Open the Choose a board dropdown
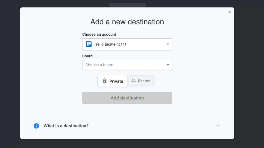The height and width of the screenshot is (148, 264). [127, 65]
